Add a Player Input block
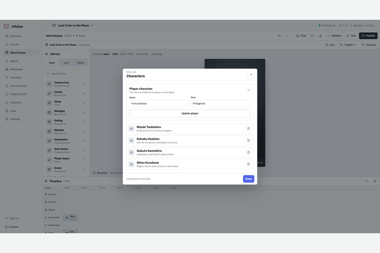 pyautogui.click(x=84, y=160)
